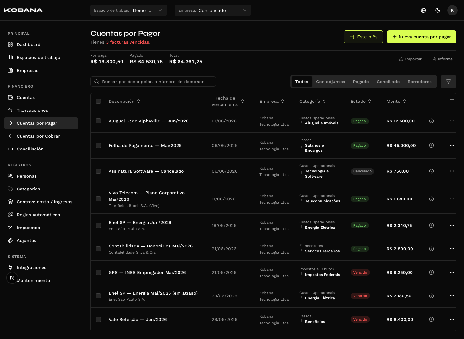Viewport: 464px width, 339px height.
Task: Open the language globe icon
Action: click(423, 10)
